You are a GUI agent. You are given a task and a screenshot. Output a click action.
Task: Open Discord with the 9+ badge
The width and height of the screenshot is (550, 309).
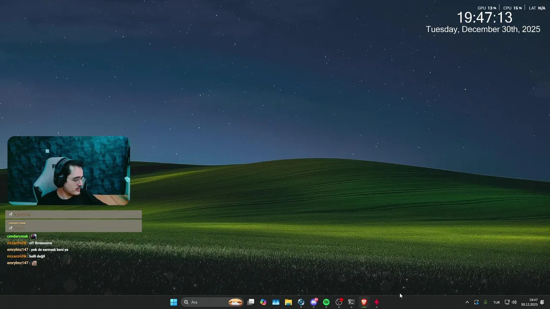coord(314,302)
